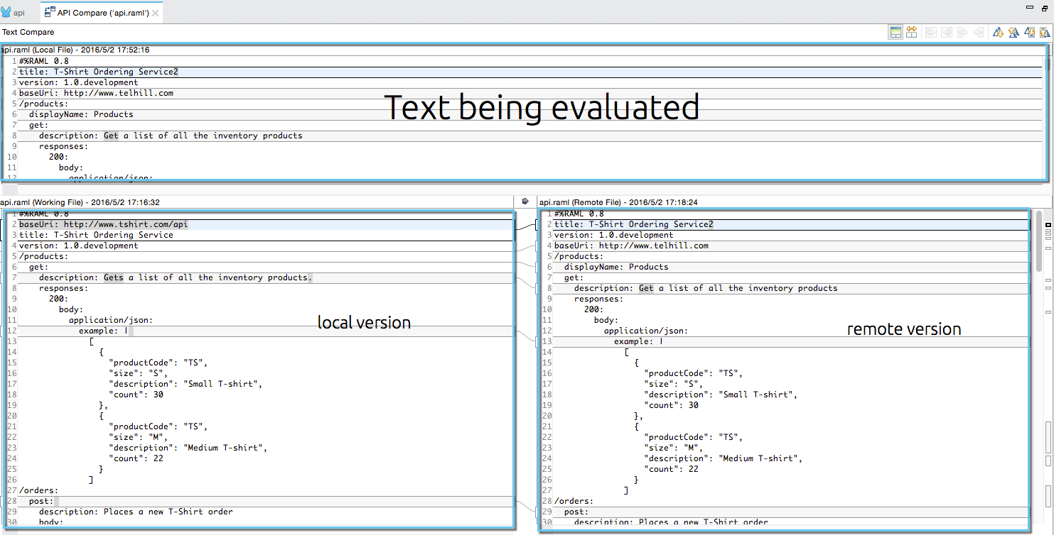
Task: Click the bird icon on the api tab
Action: (x=7, y=11)
